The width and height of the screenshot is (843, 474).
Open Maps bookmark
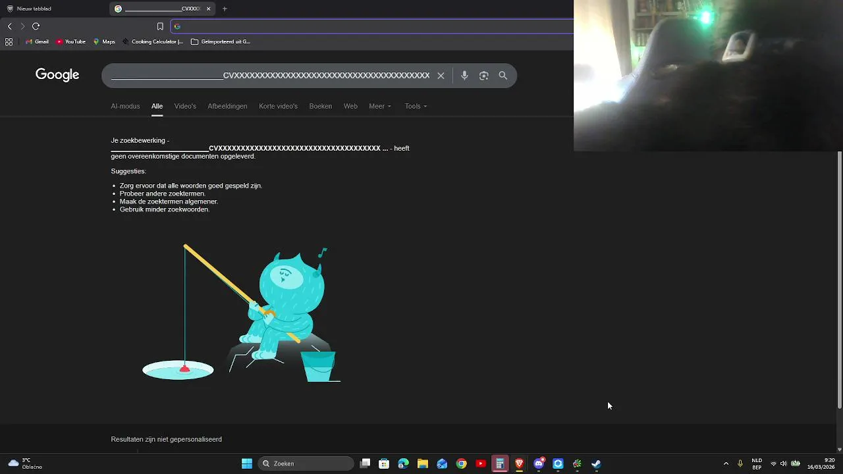click(x=104, y=41)
